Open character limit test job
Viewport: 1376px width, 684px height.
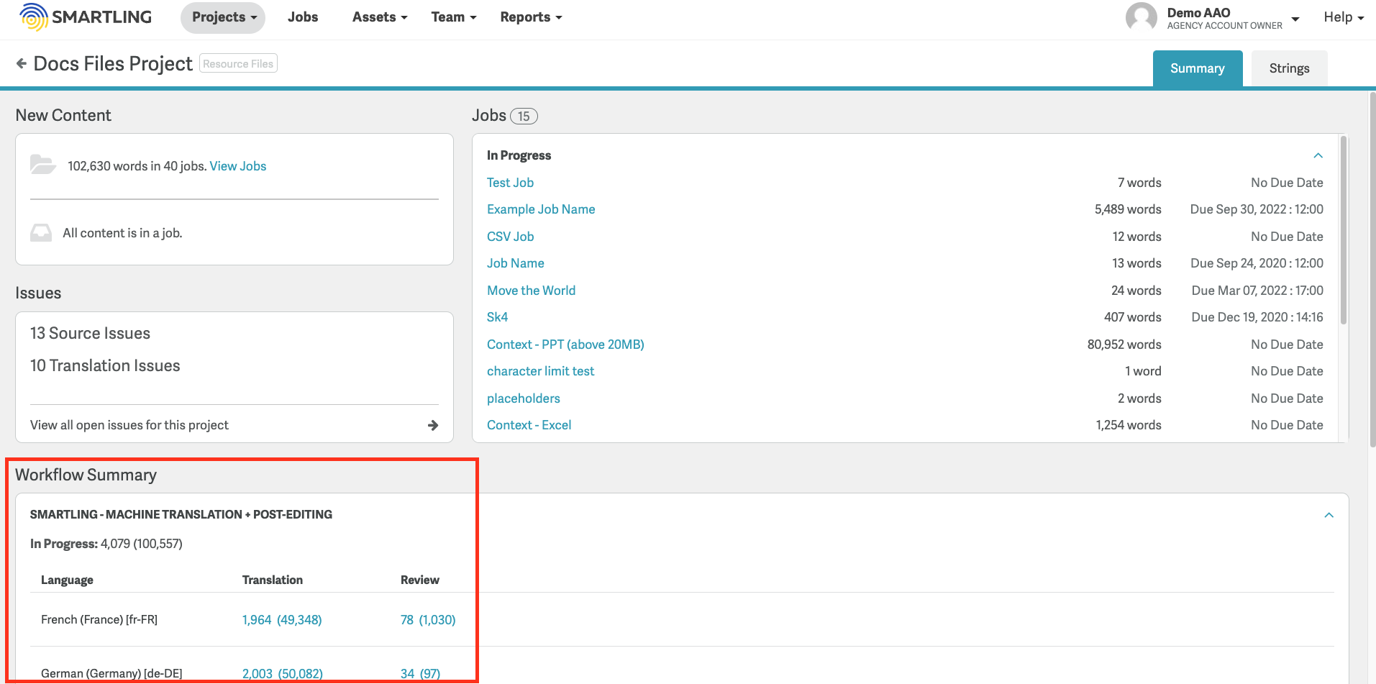(540, 371)
